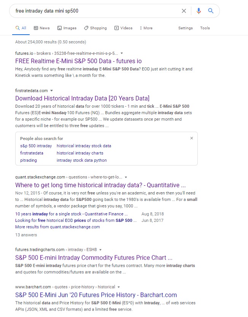Viewport: 248px width, 317px height.
Task: Search intraday stock data python suggestion
Action: [x=82, y=160]
